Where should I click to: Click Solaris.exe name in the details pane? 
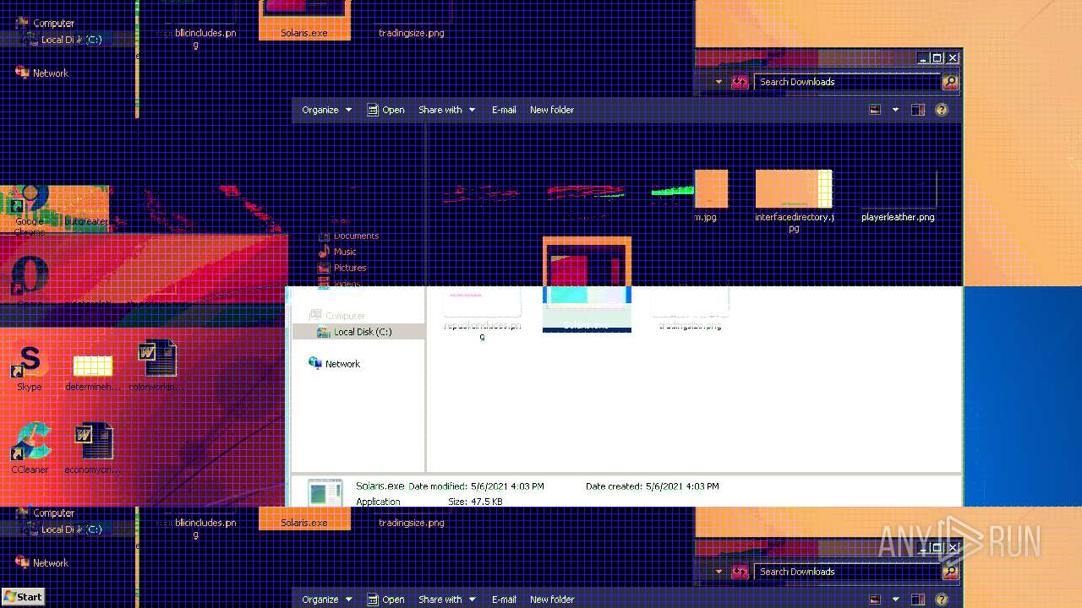coord(380,486)
